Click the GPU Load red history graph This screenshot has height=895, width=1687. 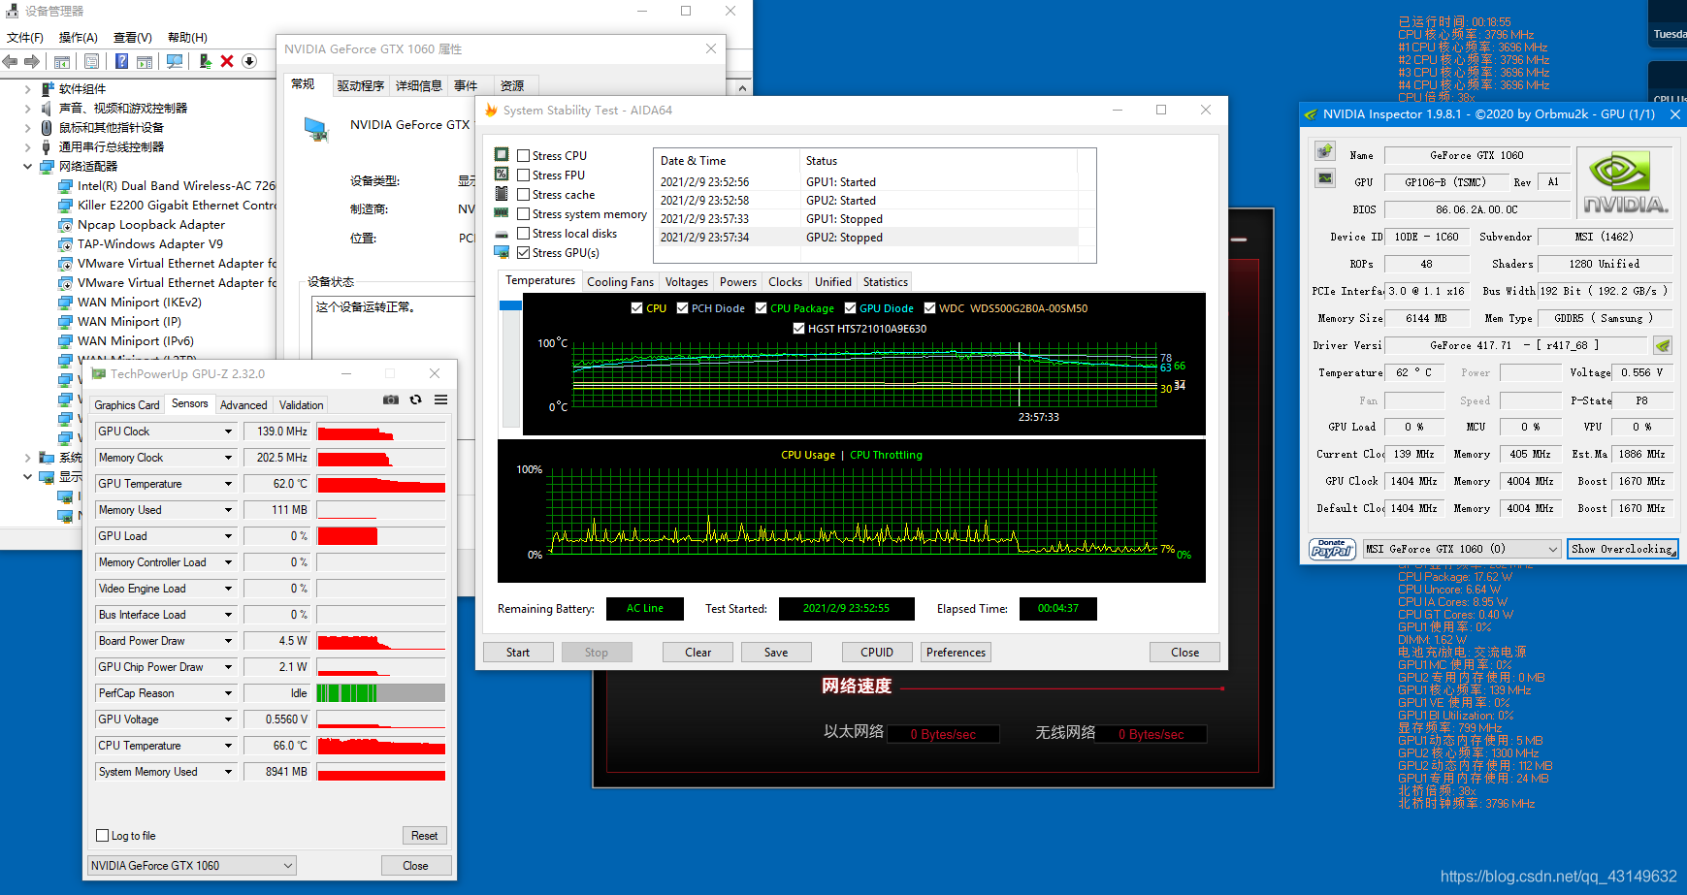pos(381,536)
